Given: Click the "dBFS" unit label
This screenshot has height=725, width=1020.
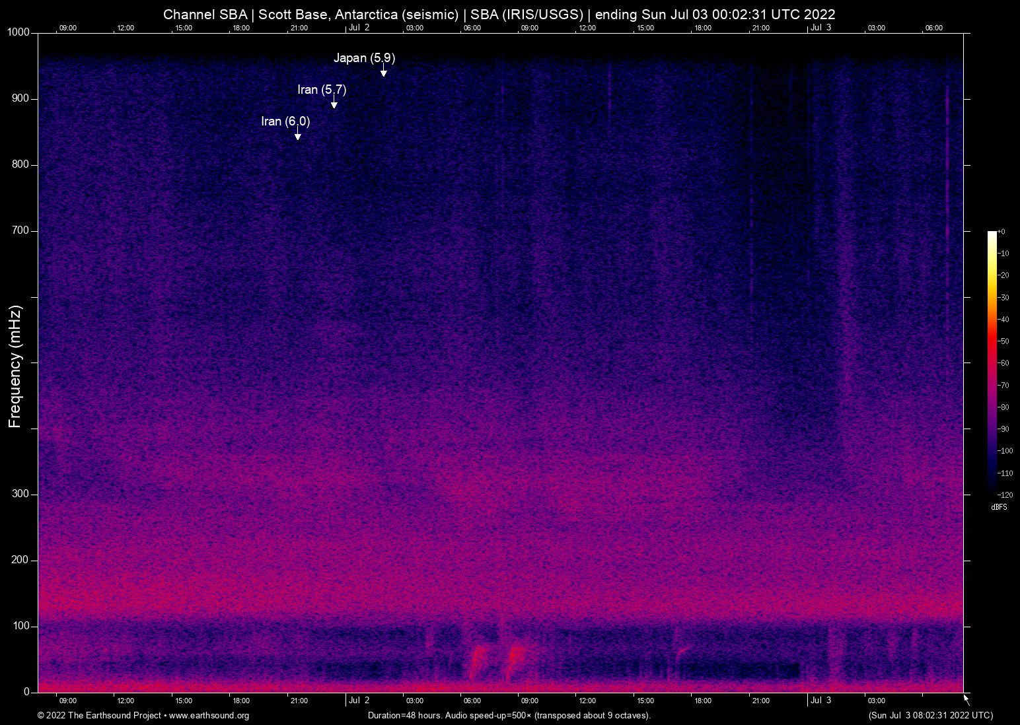Looking at the screenshot, I should [999, 507].
